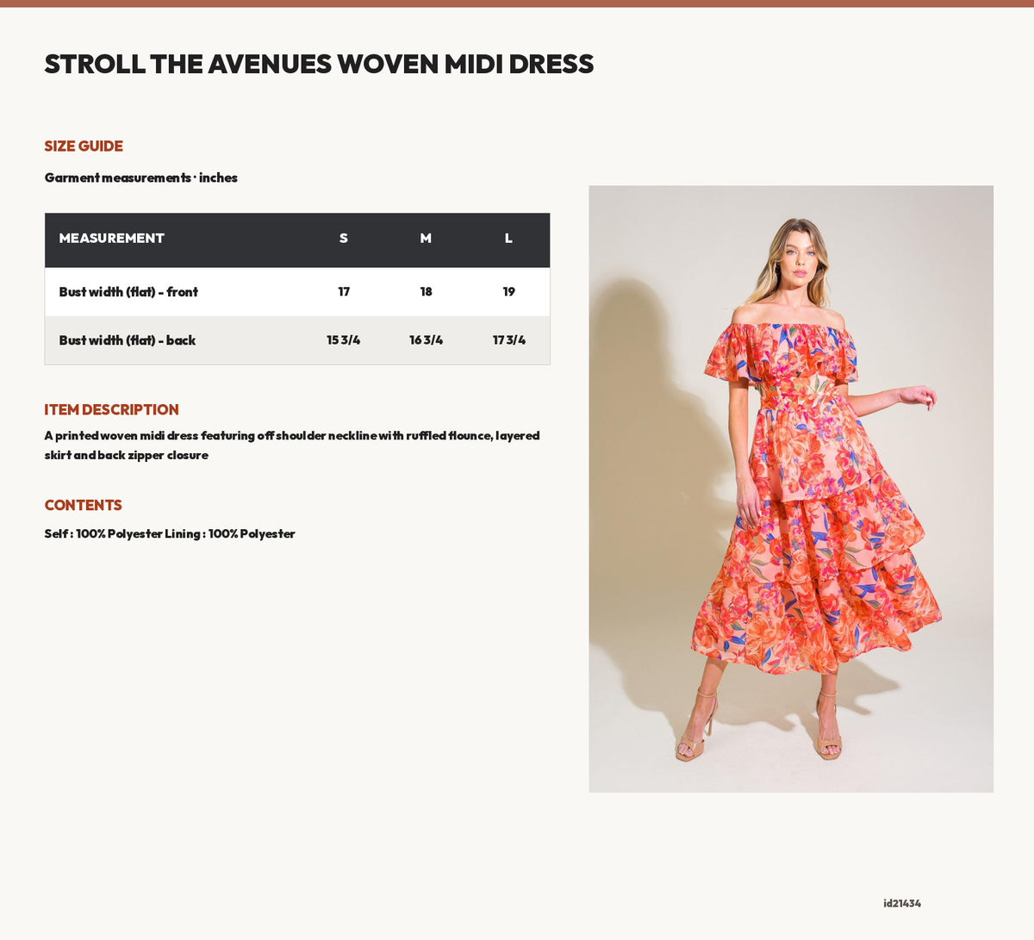Viewport: 1034px width, 940px height.
Task: Click the 'Self : 100% Polyester' contents line
Action: pos(170,534)
